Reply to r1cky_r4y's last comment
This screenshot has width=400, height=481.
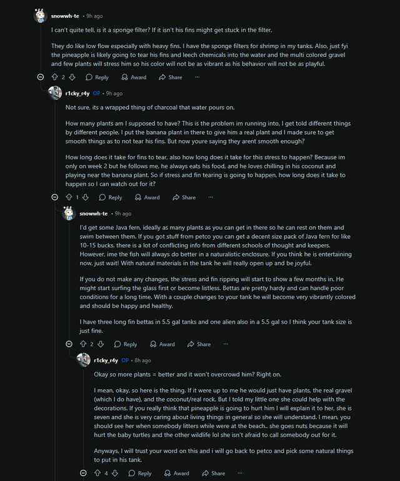click(x=139, y=474)
